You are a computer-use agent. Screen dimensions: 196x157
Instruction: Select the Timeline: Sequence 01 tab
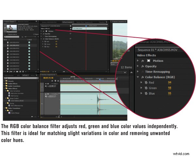click(48, 75)
